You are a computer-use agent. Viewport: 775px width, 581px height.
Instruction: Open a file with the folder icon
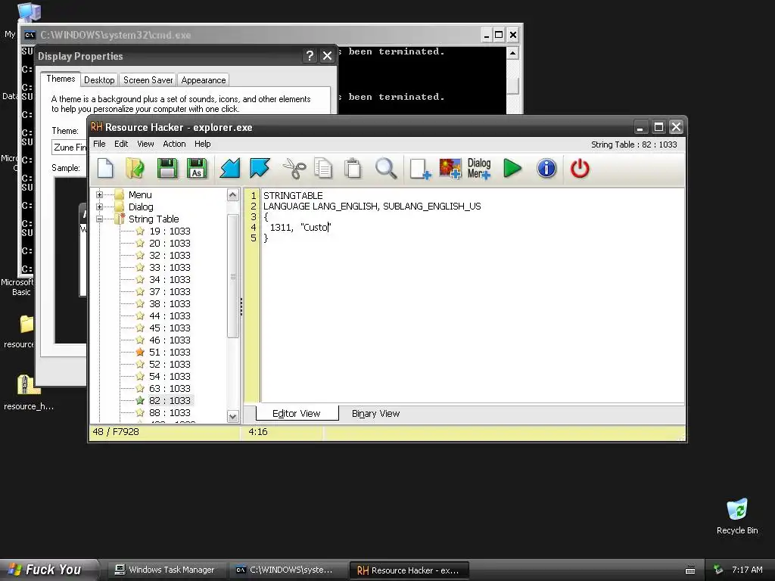[x=135, y=169]
